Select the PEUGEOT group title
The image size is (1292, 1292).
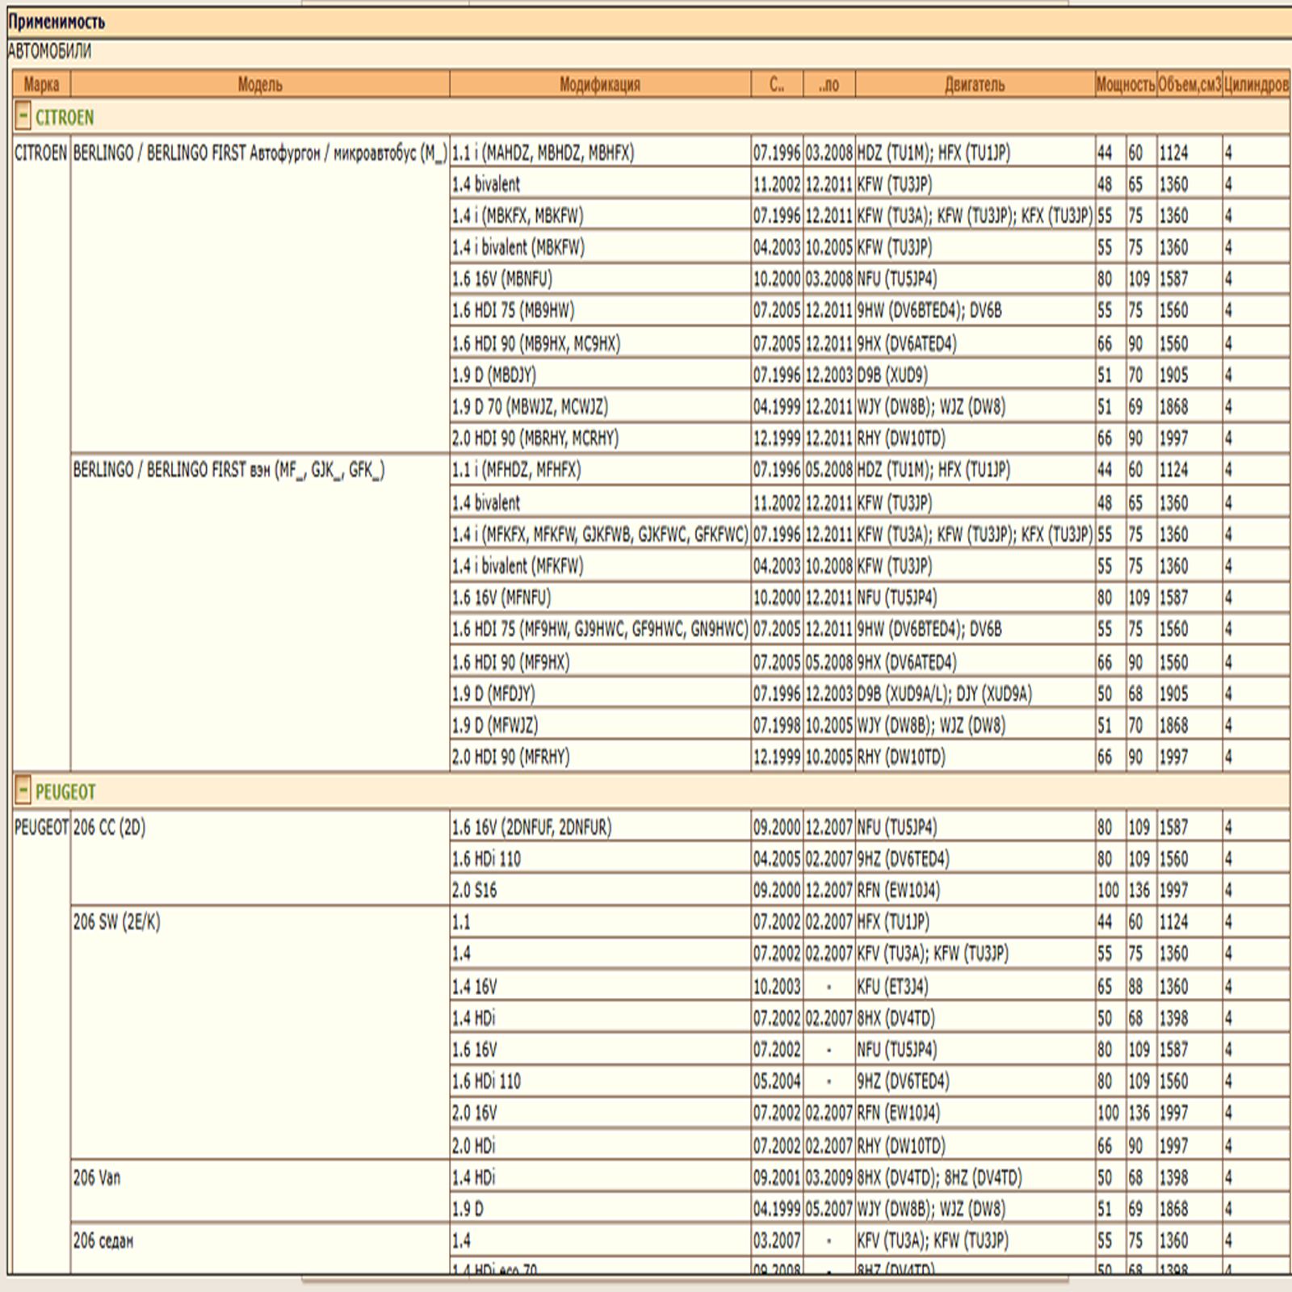(x=65, y=791)
